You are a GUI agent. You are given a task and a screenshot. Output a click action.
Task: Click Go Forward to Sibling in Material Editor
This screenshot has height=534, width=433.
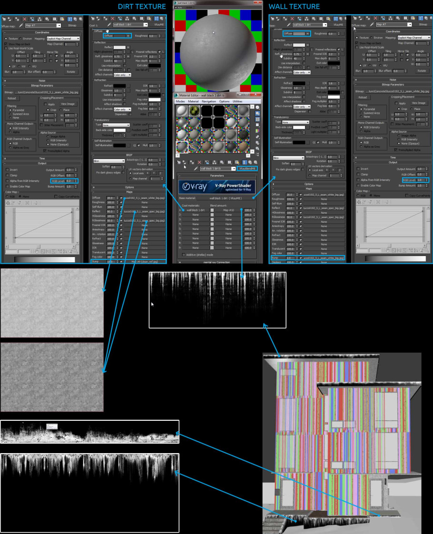coord(256,162)
